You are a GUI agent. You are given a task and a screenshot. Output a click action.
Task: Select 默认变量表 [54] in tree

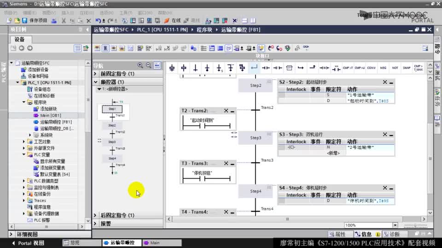coord(55,175)
